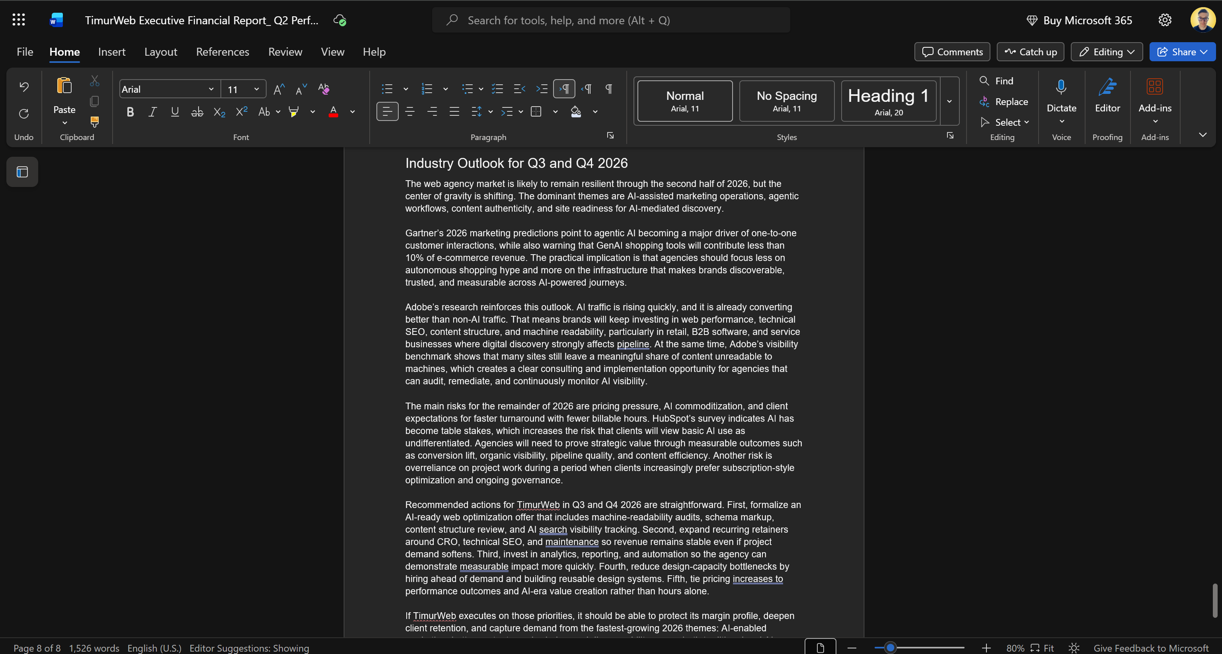Toggle Underline formatting
Image resolution: width=1222 pixels, height=654 pixels.
[x=175, y=112]
